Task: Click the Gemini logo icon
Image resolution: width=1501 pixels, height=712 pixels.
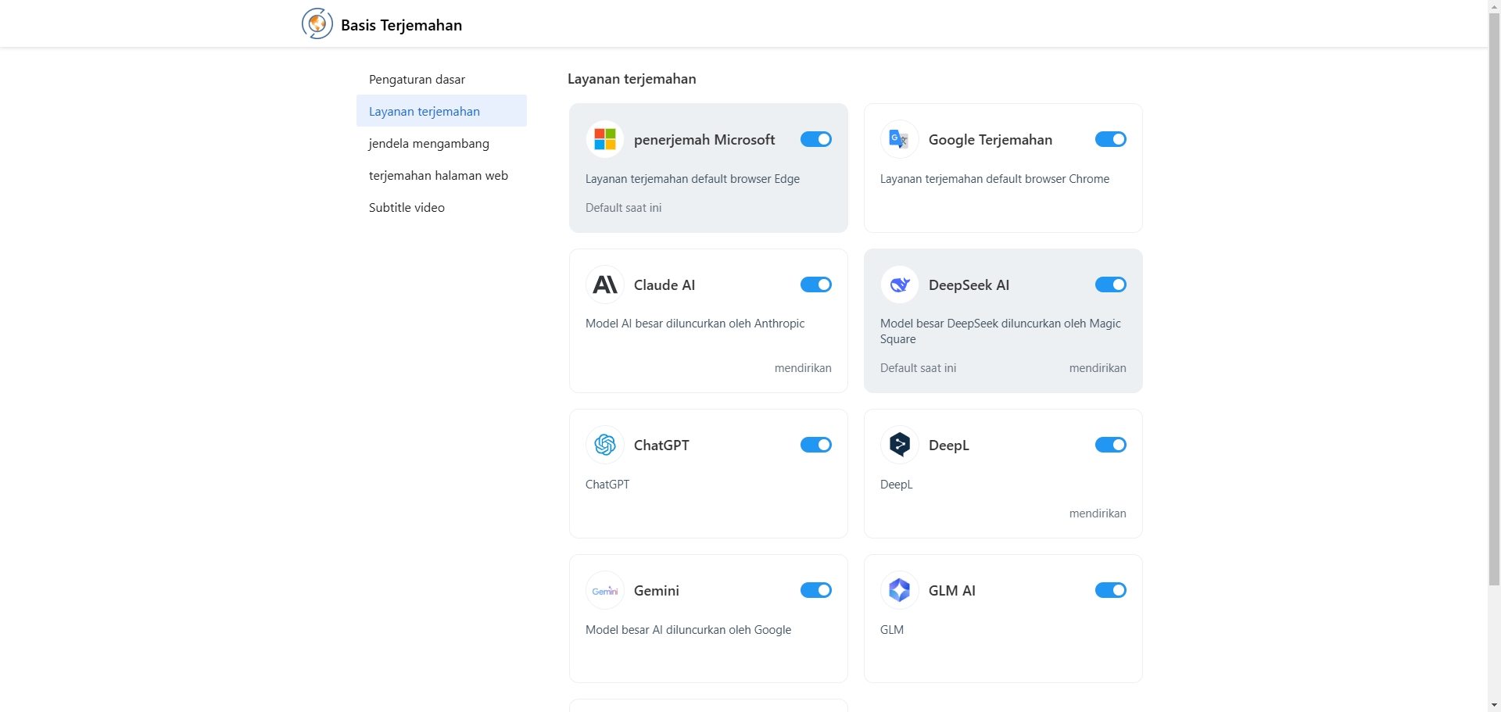Action: coord(605,591)
